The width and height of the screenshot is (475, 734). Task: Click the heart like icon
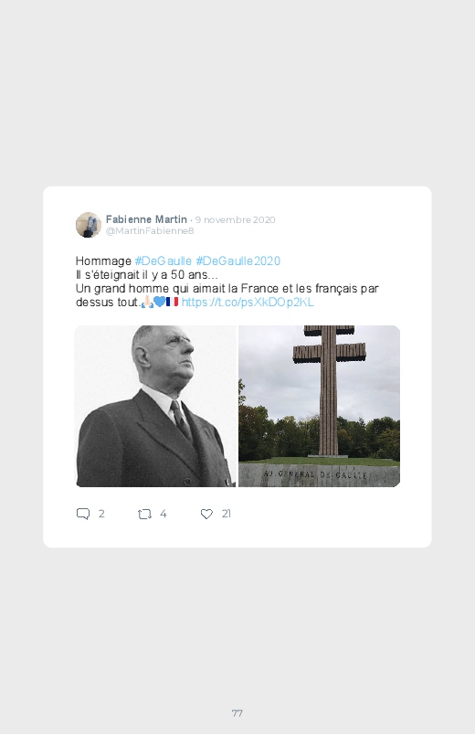[x=206, y=514]
